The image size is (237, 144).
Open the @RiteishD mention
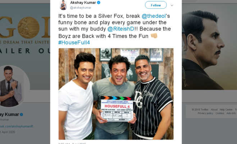[x=121, y=29]
